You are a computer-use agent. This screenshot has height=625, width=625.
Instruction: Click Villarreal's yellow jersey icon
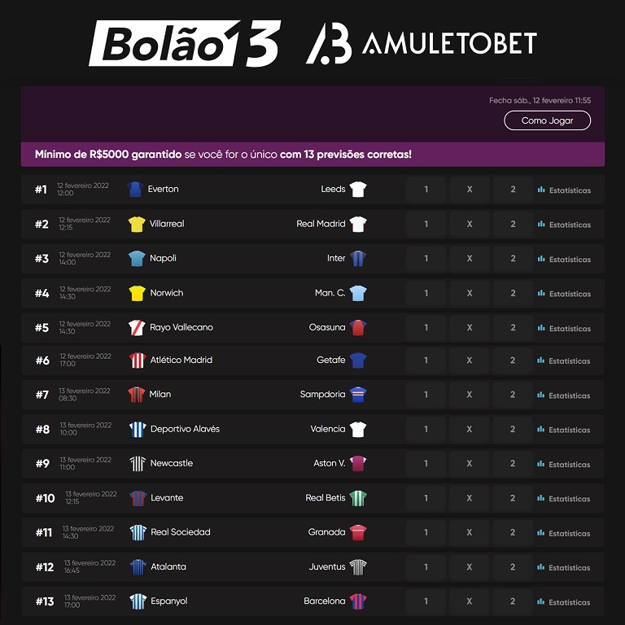tap(136, 224)
